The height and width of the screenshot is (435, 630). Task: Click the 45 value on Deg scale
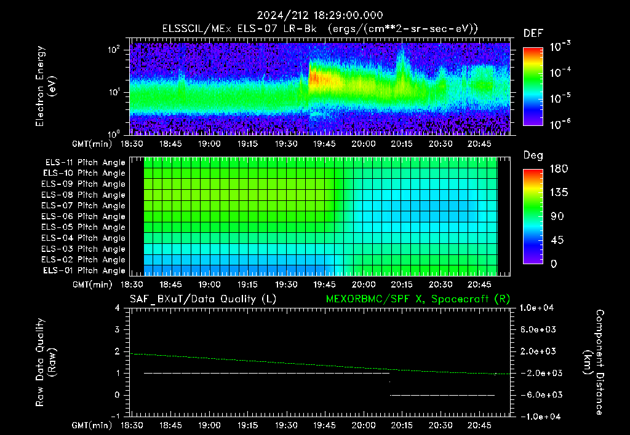point(557,240)
